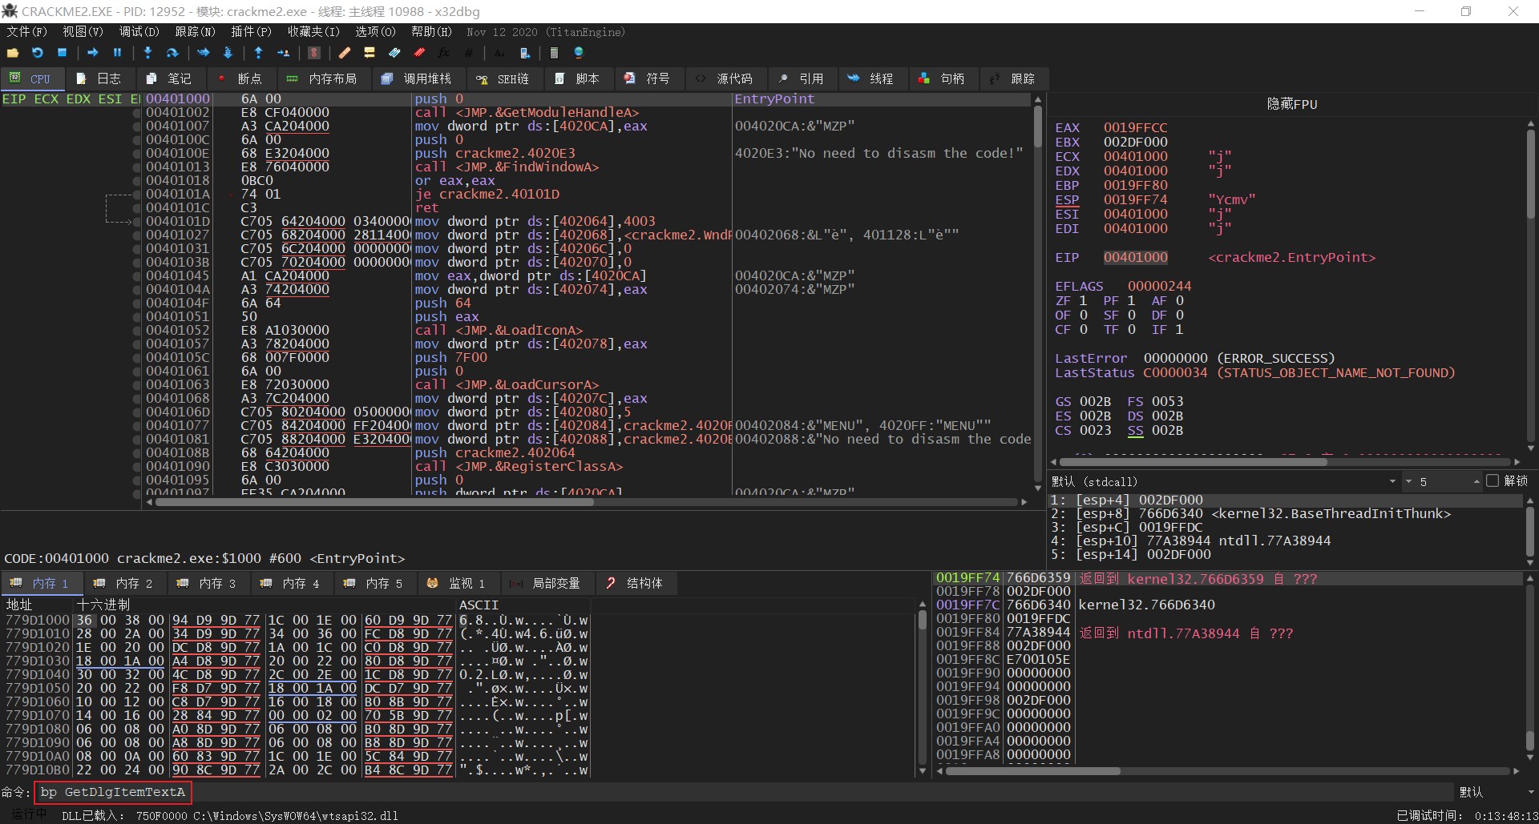Open the 调试(D) menu
The width and height of the screenshot is (1539, 824).
point(139,32)
